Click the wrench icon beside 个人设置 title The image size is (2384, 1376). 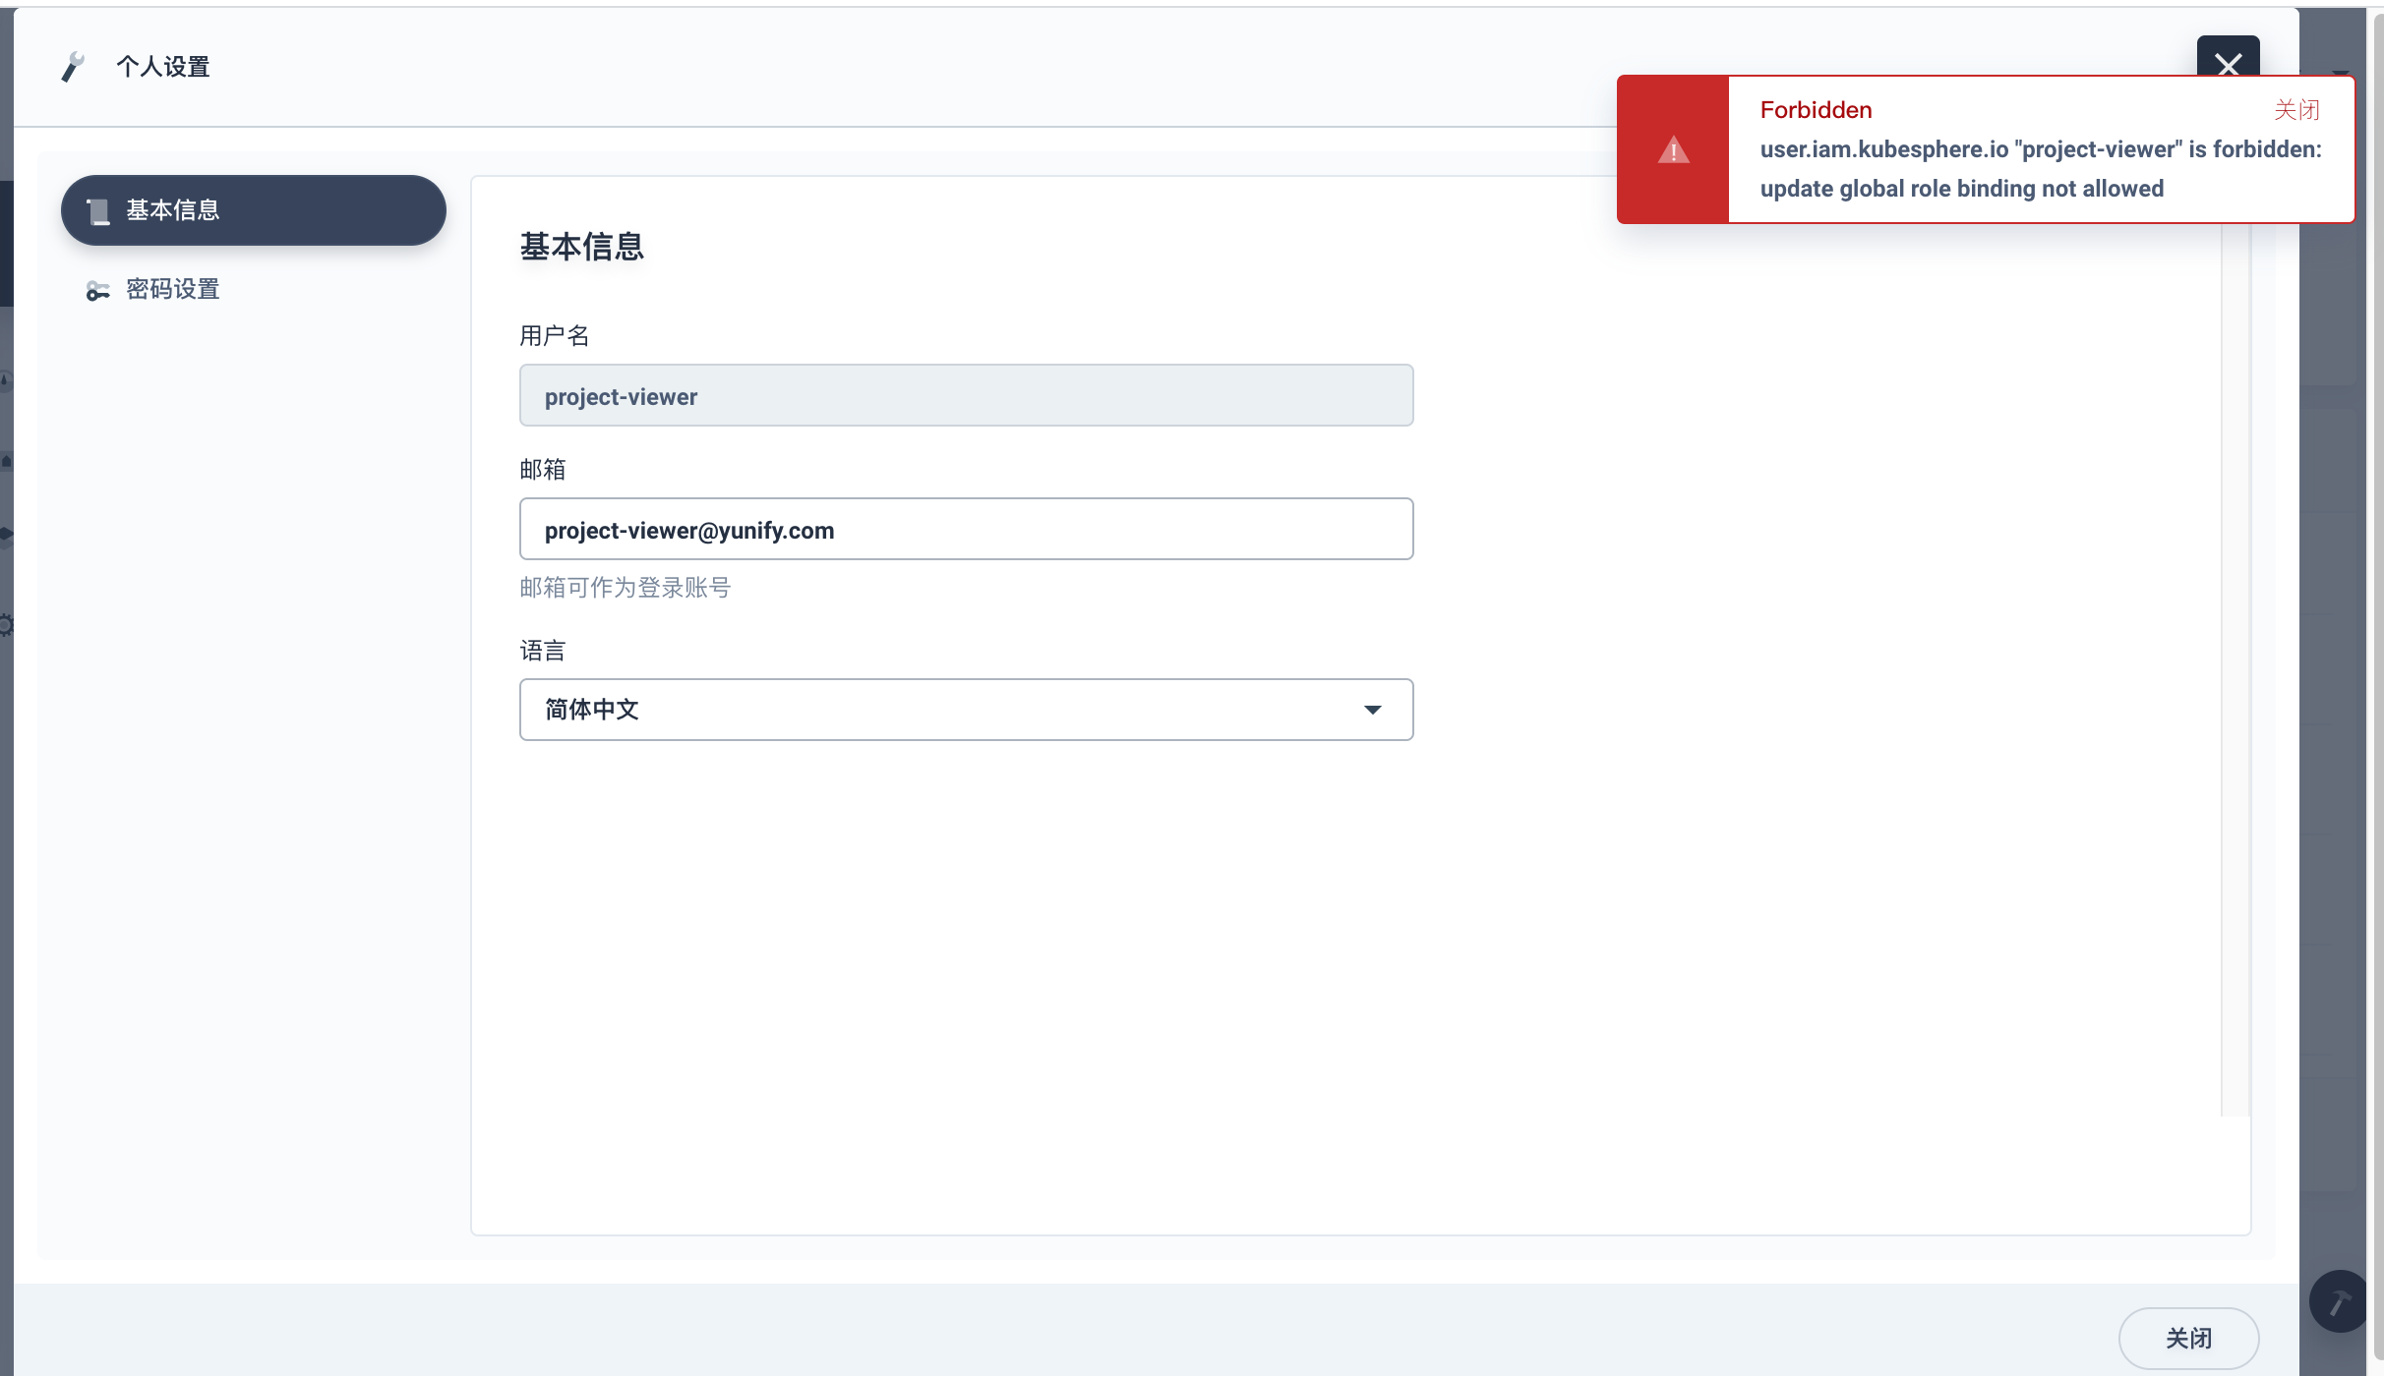[74, 66]
